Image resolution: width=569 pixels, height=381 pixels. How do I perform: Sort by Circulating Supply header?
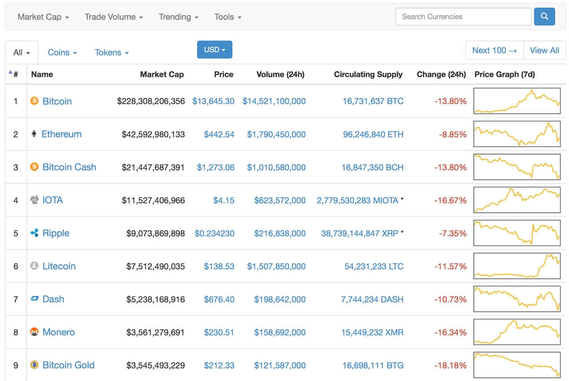(x=368, y=74)
